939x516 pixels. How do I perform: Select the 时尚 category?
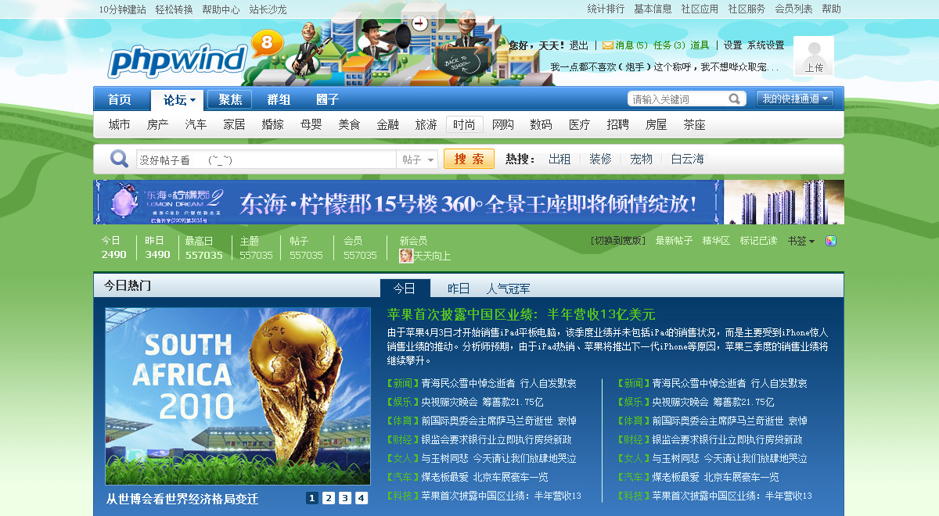(465, 125)
